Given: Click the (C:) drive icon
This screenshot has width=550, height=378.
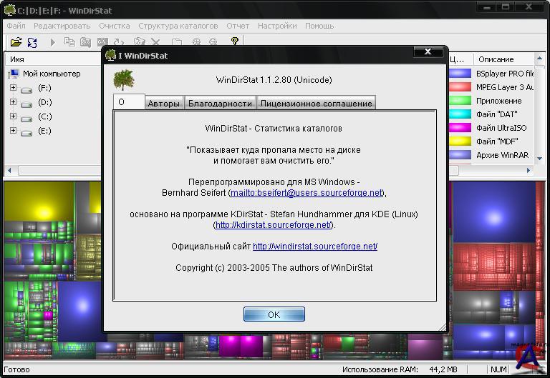Looking at the screenshot, I should click(26, 117).
